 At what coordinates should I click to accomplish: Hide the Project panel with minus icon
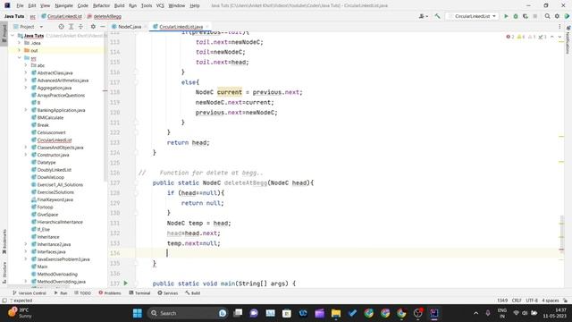[x=103, y=27]
